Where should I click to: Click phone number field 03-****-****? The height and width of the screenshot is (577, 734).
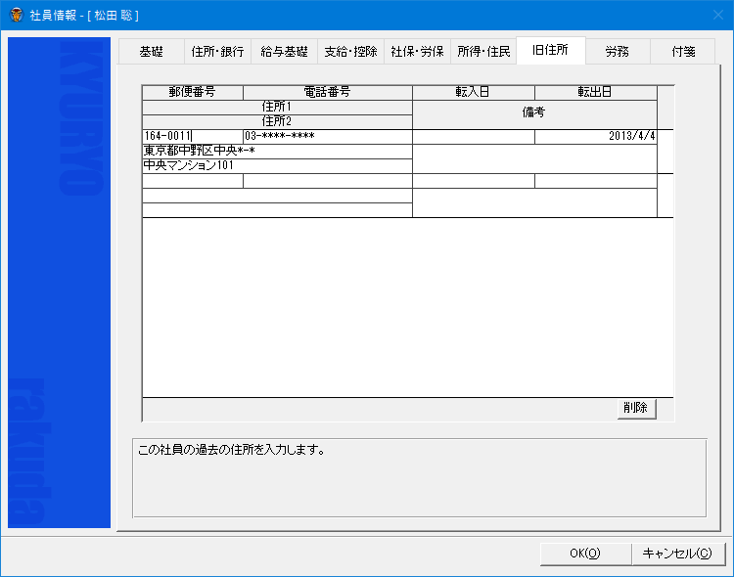coord(328,137)
